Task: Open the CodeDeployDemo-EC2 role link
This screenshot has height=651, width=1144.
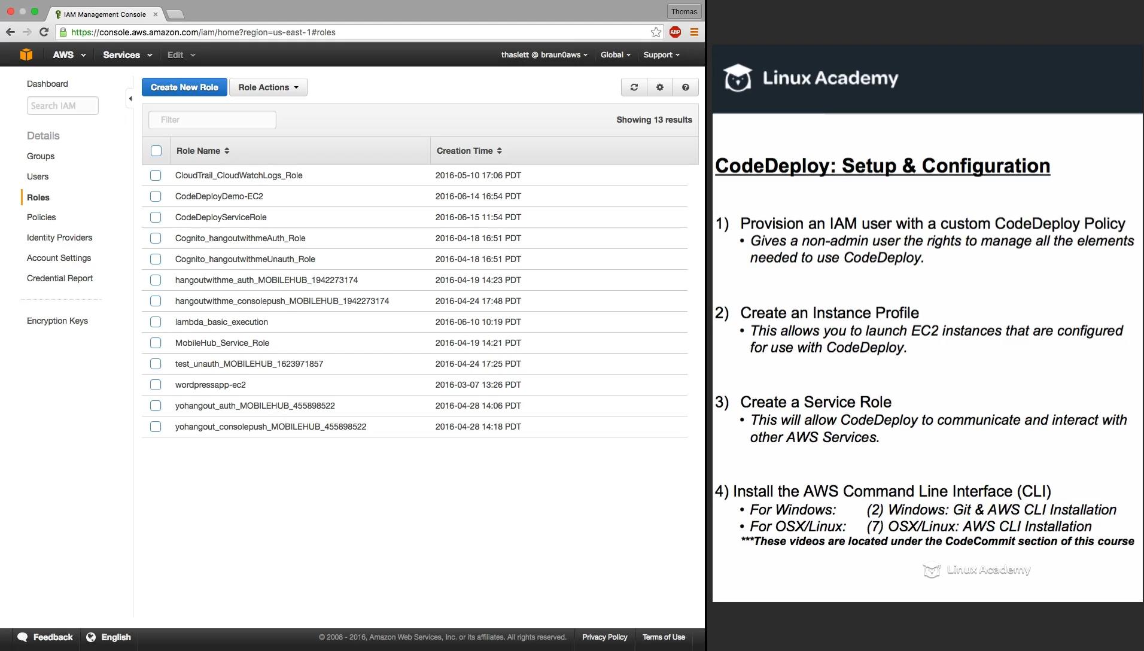Action: [219, 196]
